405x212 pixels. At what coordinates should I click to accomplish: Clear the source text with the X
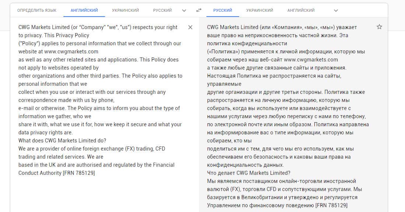(x=190, y=27)
